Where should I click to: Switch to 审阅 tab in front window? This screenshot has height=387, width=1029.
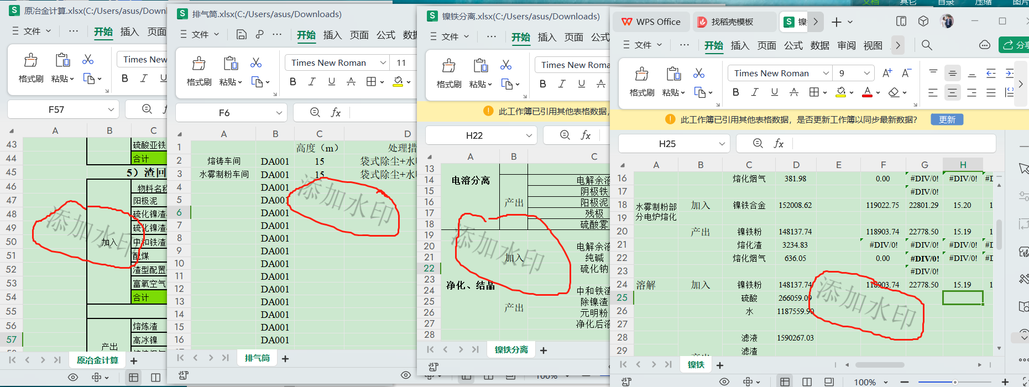coord(846,45)
